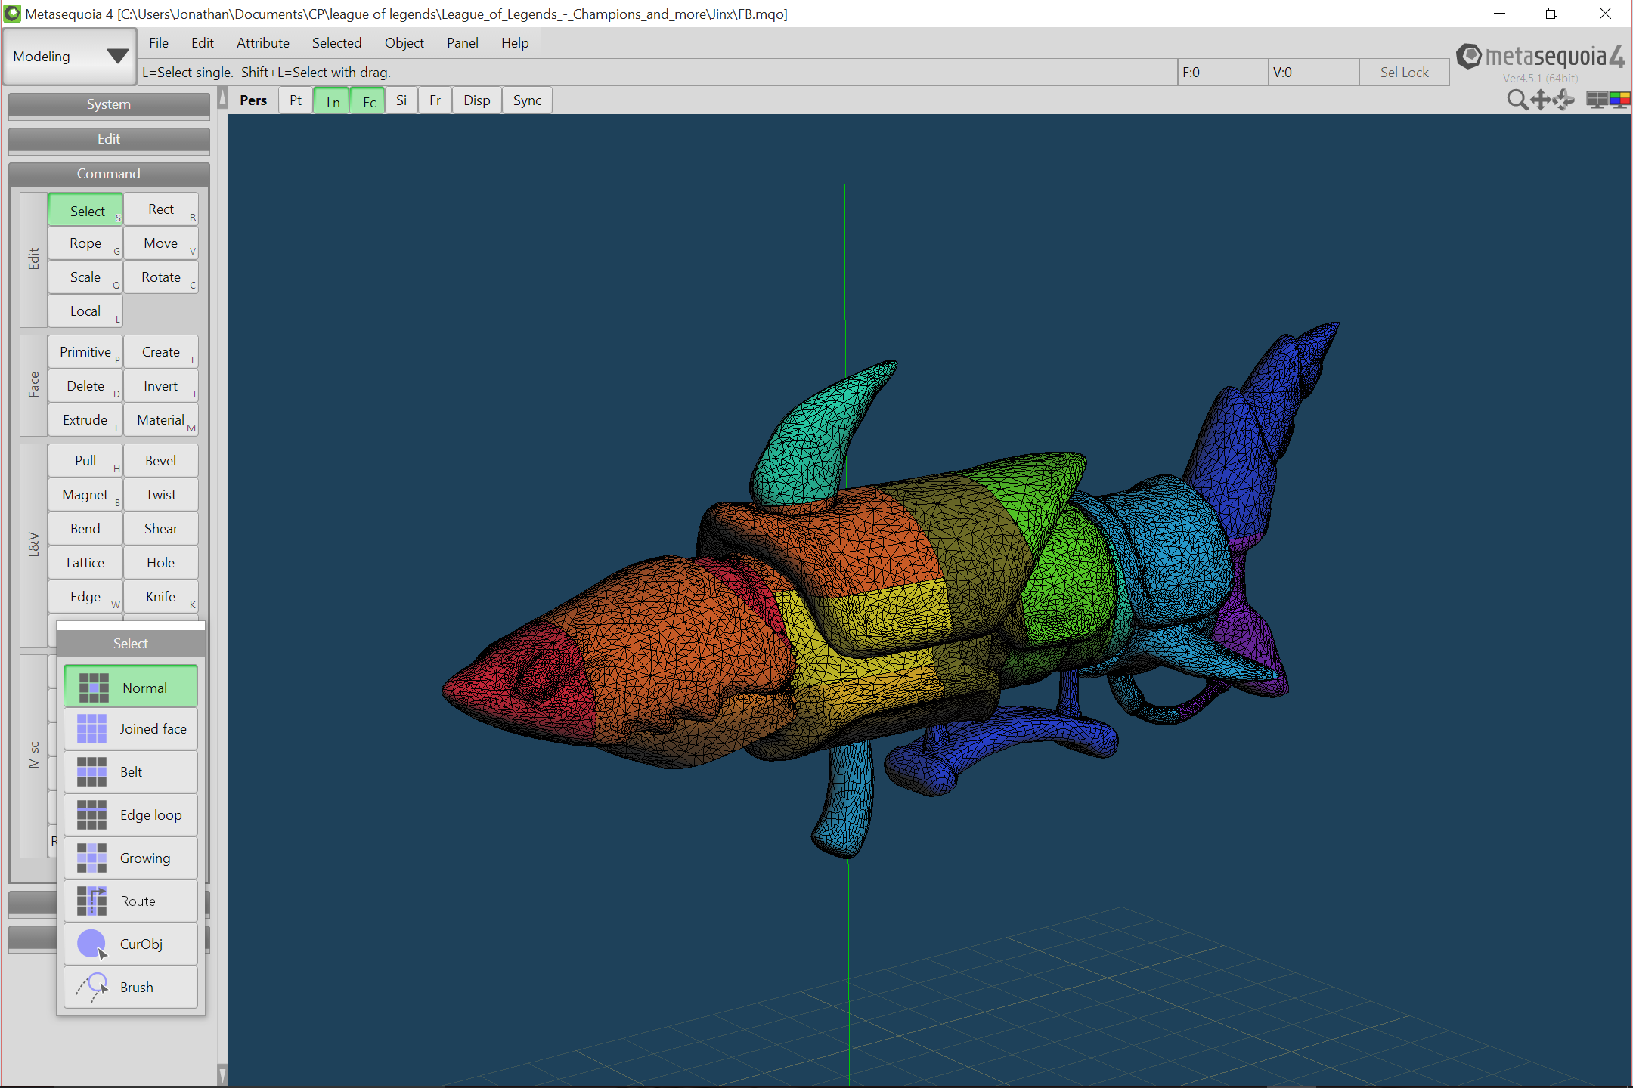This screenshot has width=1633, height=1088.
Task: Open the Selected menu
Action: coord(336,43)
